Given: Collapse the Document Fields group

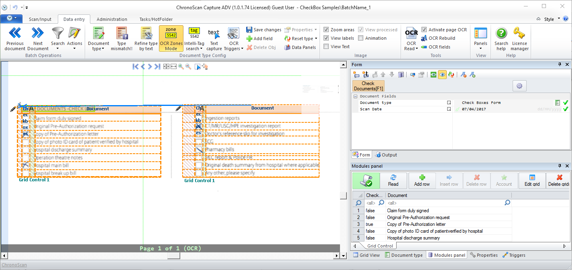Looking at the screenshot, I should [x=355, y=96].
